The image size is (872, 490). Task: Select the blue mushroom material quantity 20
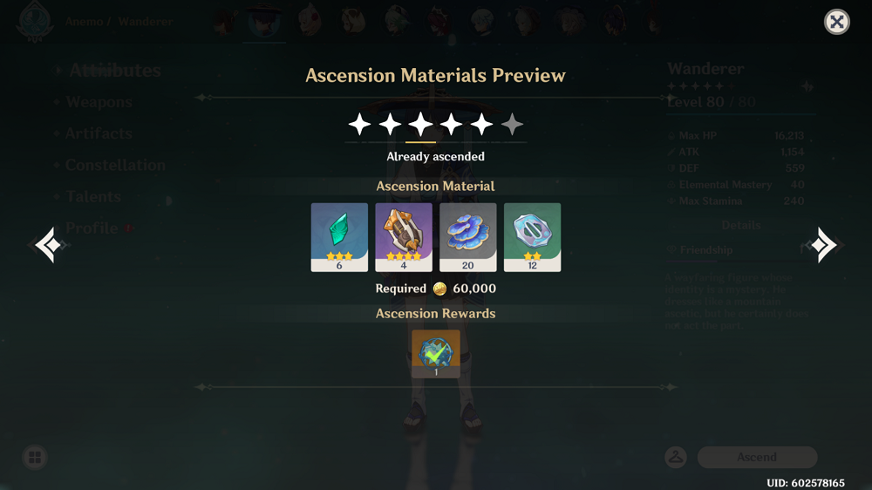[x=467, y=237]
